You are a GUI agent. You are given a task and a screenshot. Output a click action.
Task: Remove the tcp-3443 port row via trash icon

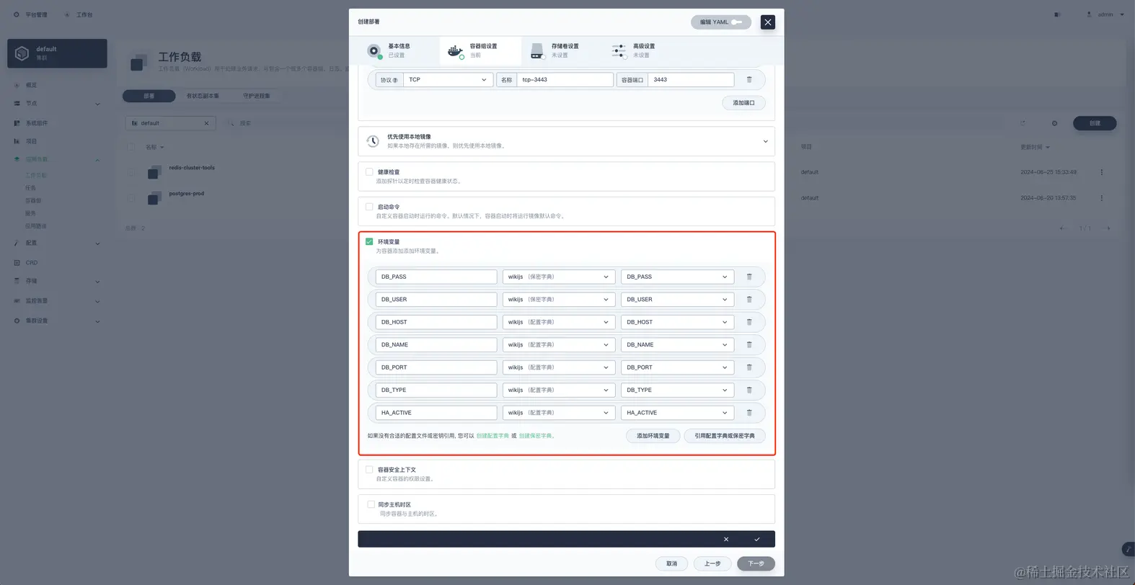(749, 80)
